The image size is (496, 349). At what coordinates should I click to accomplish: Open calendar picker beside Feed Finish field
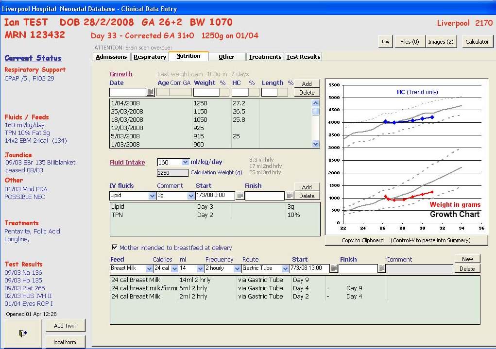[x=382, y=268]
